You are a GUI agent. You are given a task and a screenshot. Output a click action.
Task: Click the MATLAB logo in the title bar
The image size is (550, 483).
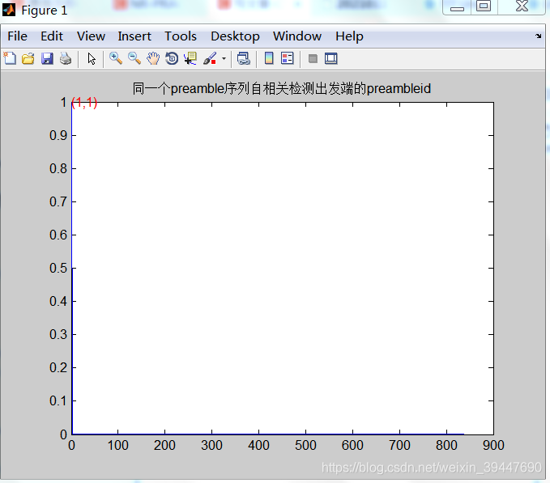coord(9,11)
